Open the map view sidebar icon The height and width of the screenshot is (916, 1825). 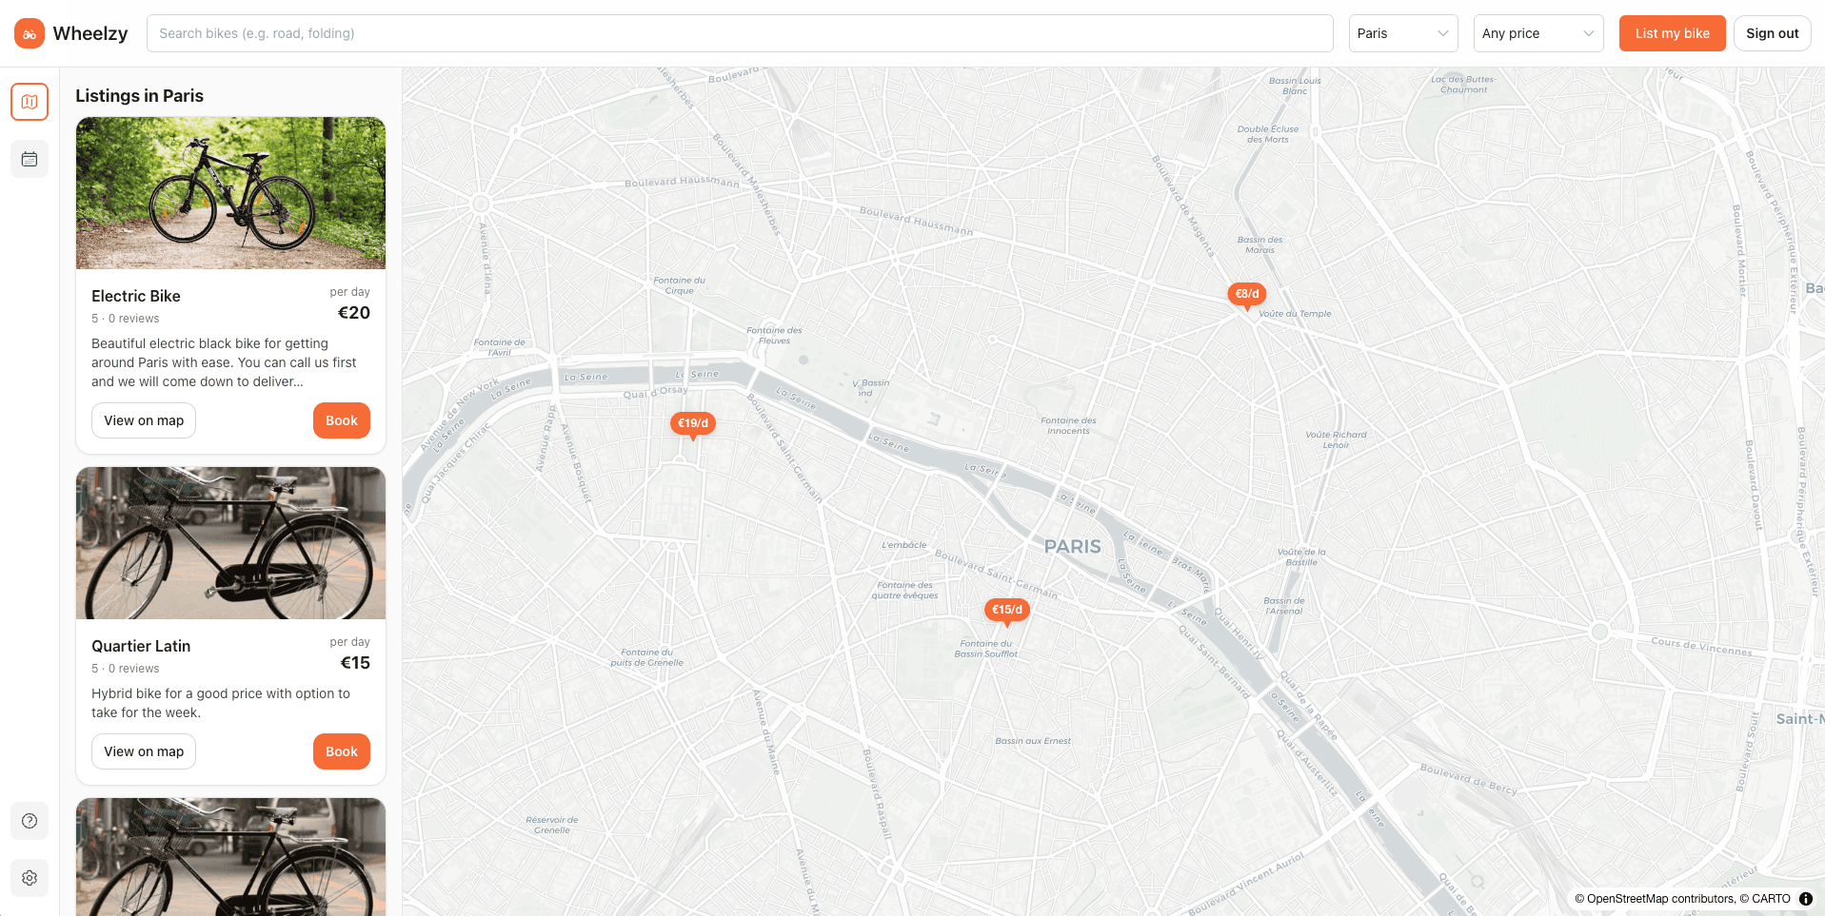(30, 102)
